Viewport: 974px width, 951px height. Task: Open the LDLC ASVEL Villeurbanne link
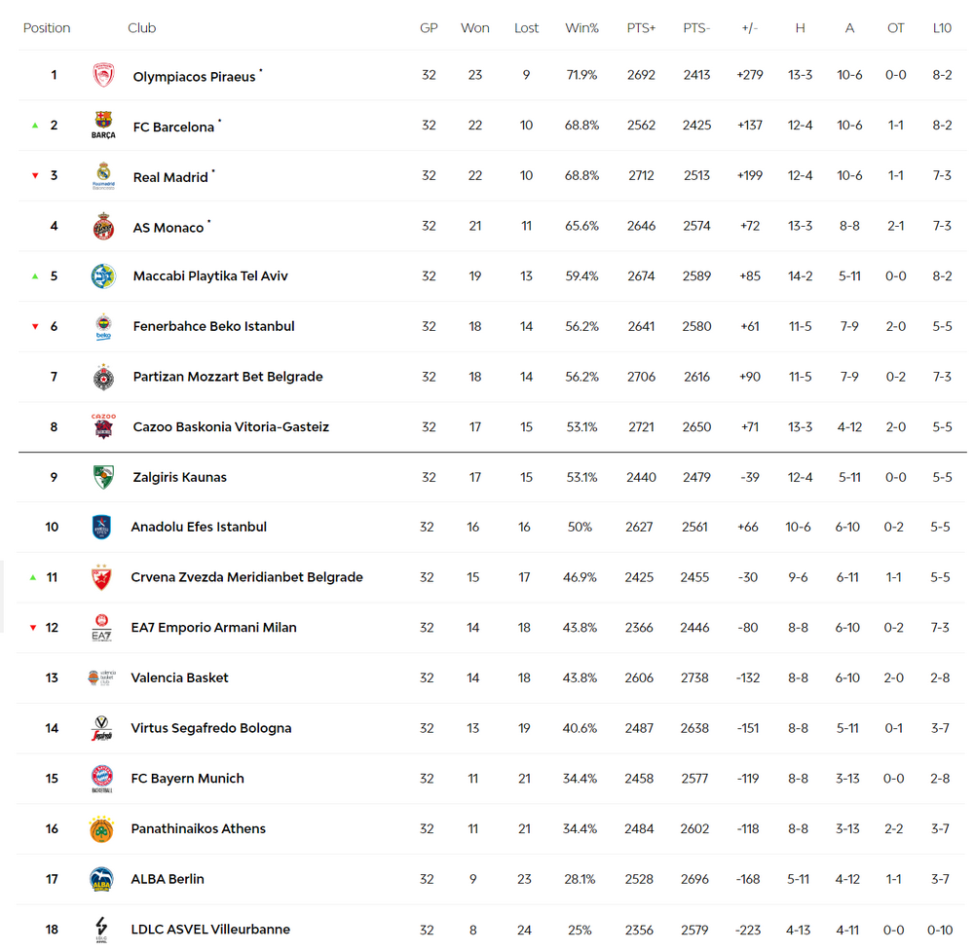click(210, 930)
